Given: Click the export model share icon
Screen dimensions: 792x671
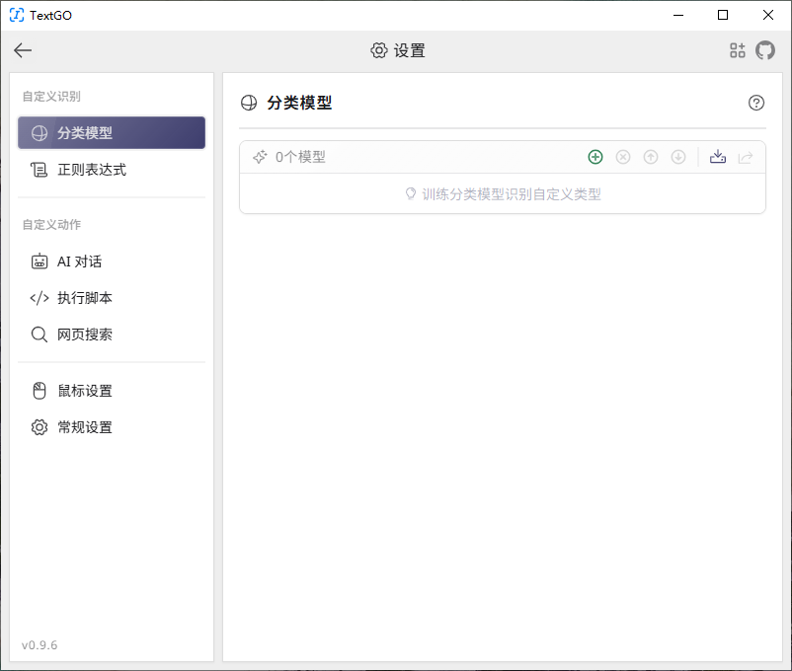Looking at the screenshot, I should pyautogui.click(x=746, y=157).
